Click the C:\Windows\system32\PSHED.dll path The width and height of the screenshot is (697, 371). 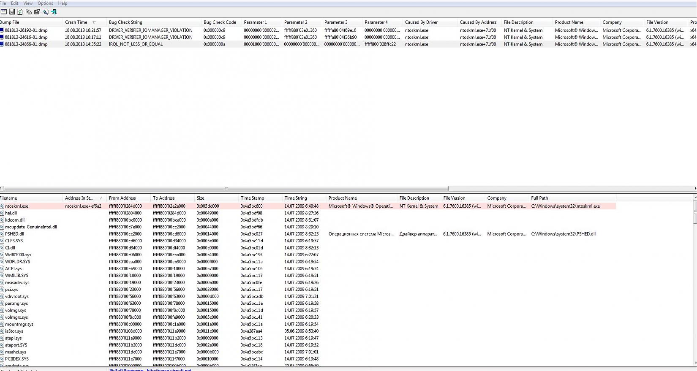(564, 234)
